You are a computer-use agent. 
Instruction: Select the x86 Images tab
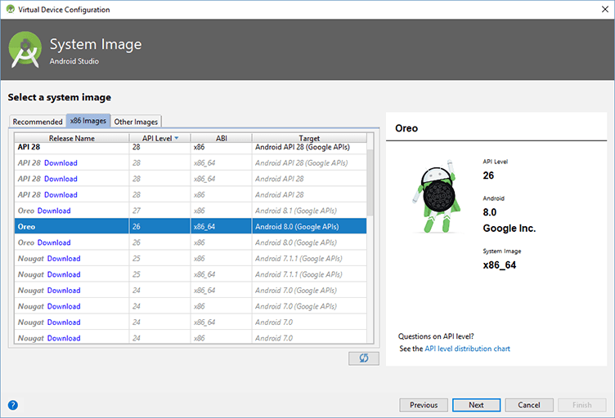coord(88,121)
